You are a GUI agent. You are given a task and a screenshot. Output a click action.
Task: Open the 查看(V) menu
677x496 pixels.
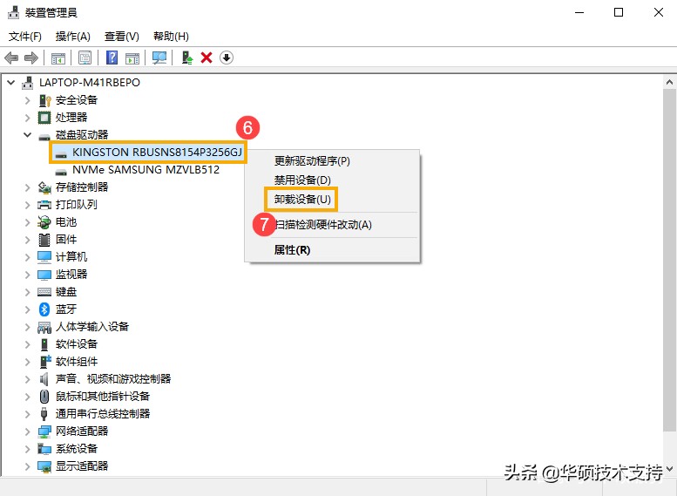(x=122, y=37)
